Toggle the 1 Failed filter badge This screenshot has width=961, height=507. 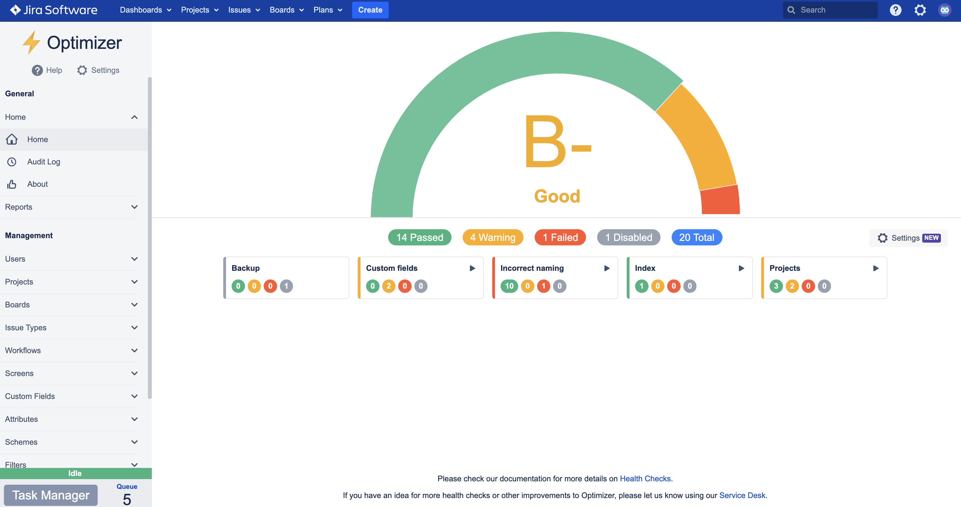560,237
